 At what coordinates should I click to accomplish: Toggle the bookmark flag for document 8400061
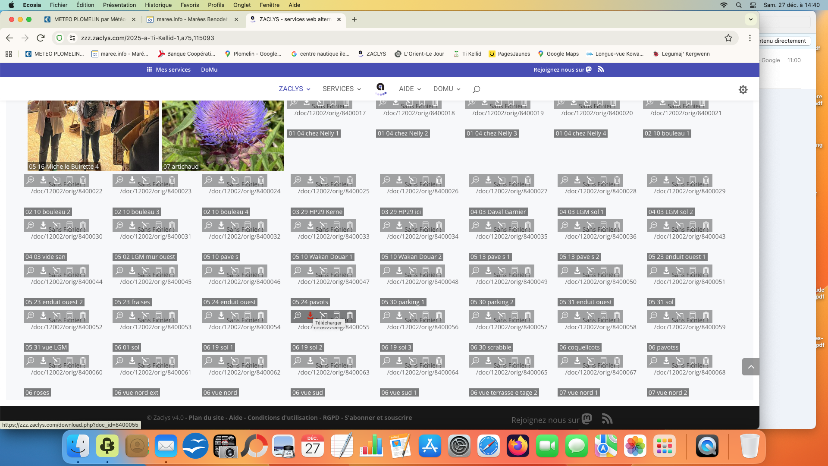pyautogui.click(x=159, y=361)
